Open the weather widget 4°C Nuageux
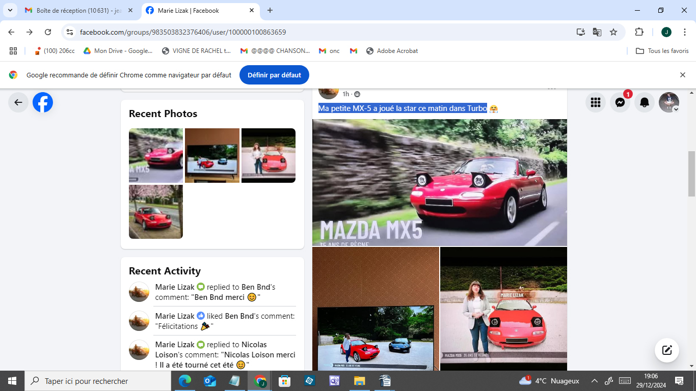Viewport: 696px width, 391px height. point(549,381)
